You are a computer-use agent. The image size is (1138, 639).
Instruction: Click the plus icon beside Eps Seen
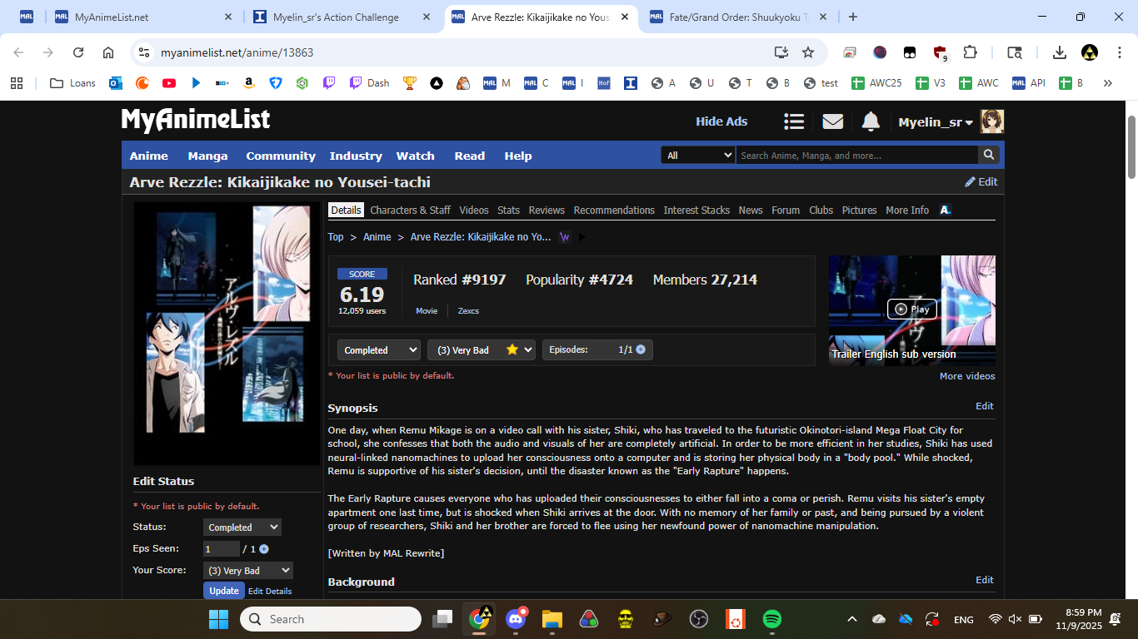(264, 549)
